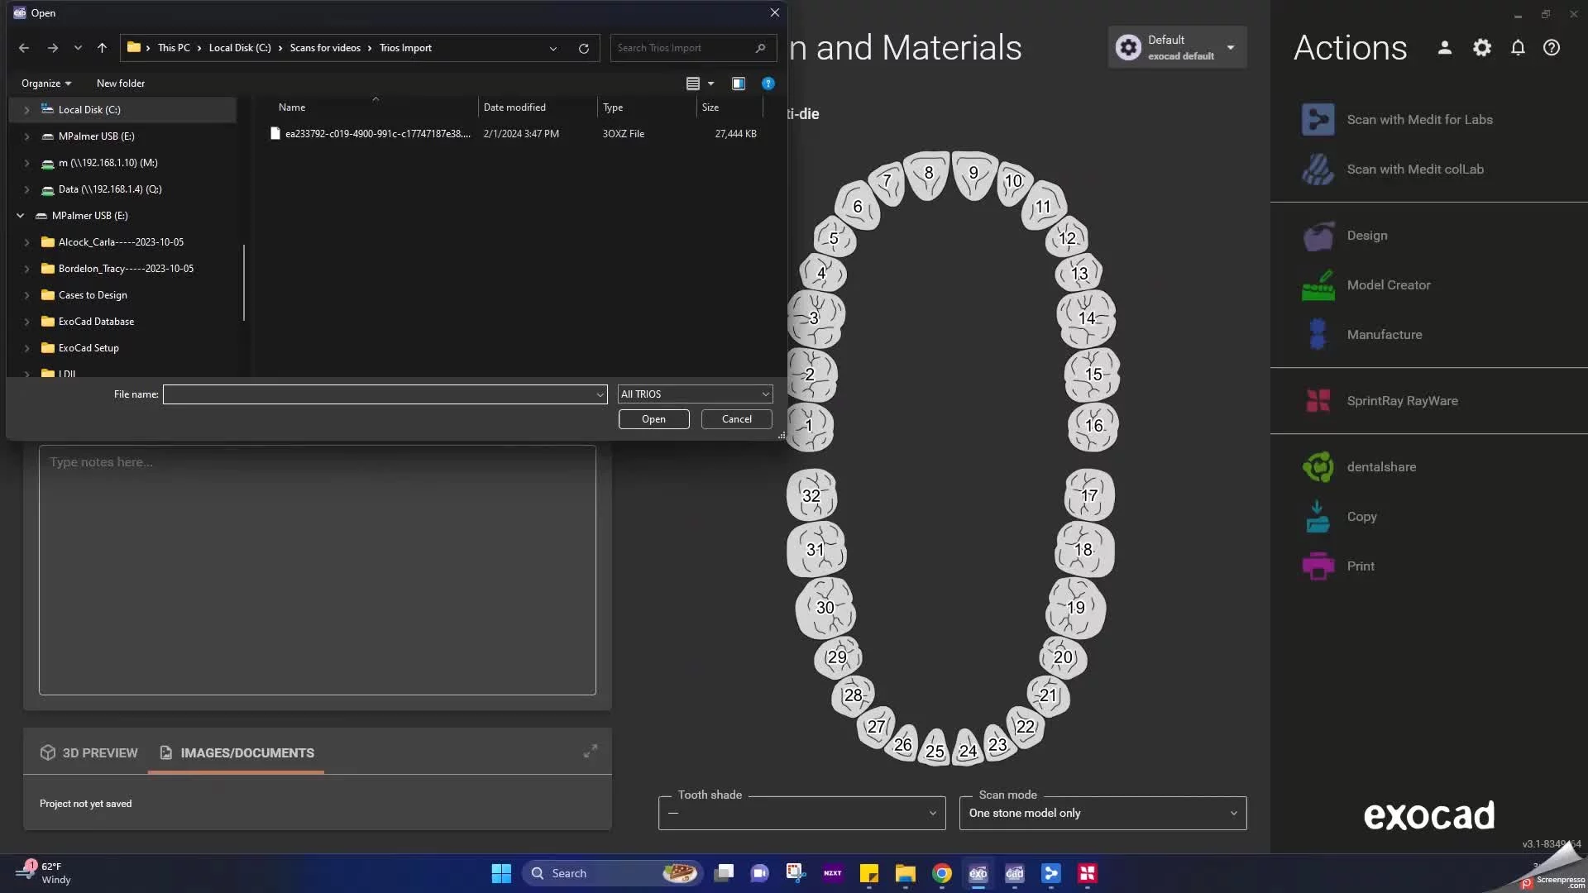
Task: Sort files by Date modified column
Action: [x=514, y=107]
